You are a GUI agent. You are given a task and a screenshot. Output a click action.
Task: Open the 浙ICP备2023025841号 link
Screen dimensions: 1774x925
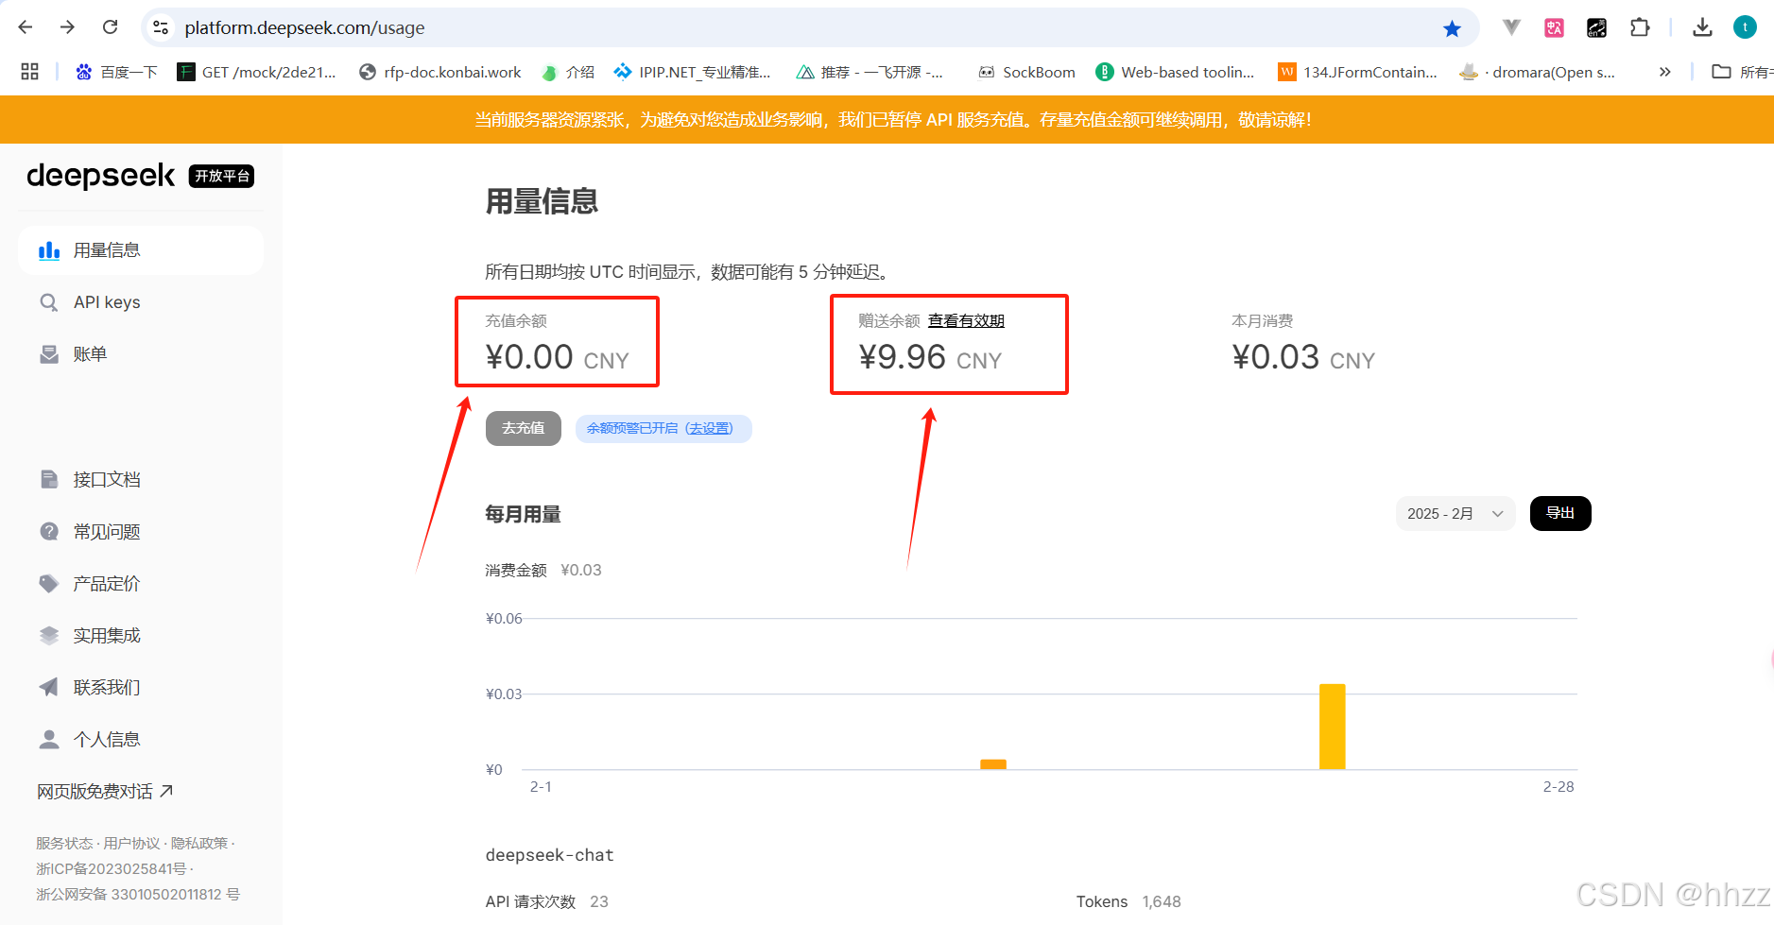tap(112, 869)
